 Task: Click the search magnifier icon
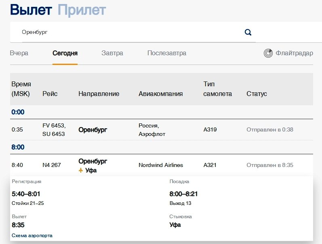[x=248, y=32]
